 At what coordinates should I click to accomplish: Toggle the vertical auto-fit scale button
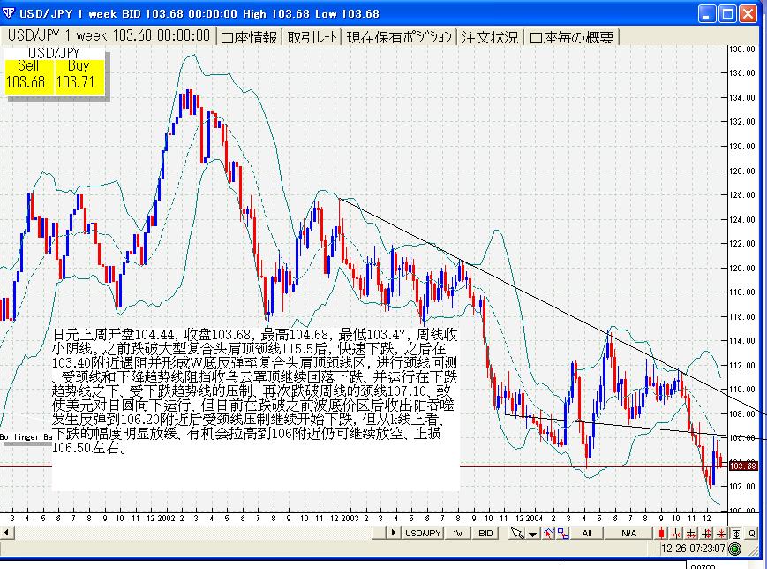(736, 534)
